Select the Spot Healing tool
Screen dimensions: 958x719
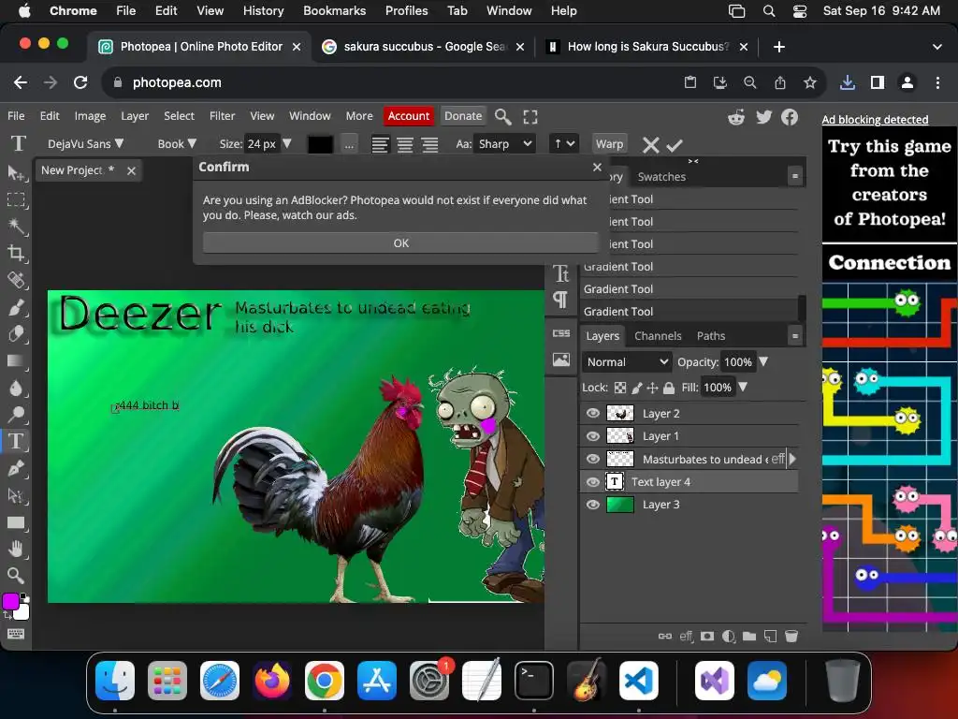(x=16, y=280)
